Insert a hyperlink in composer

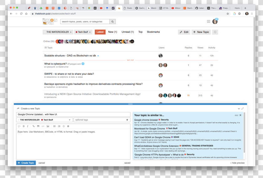(34, 126)
